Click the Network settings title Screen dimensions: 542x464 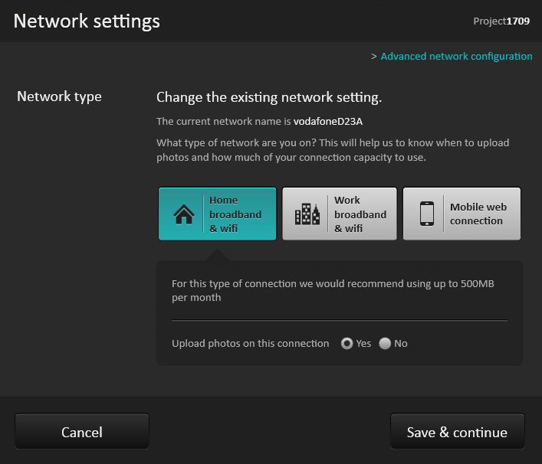[x=87, y=21]
